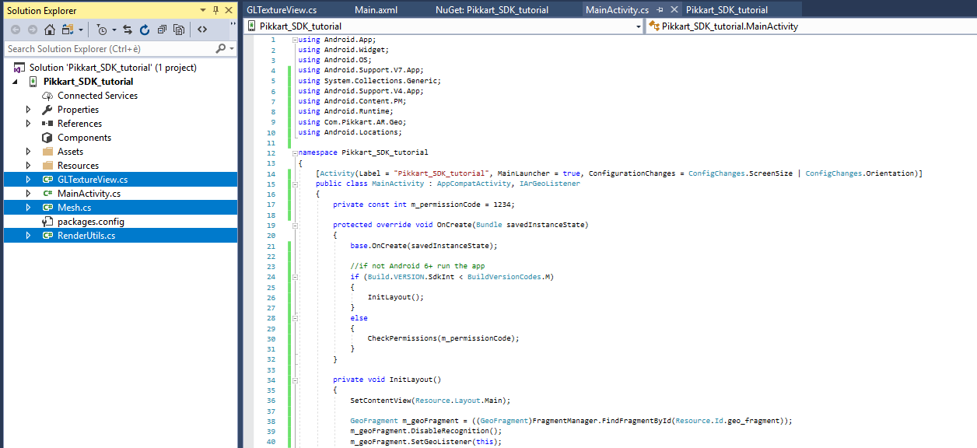
Task: Select MainActivity.cs in Solution Explorer
Action: point(89,194)
